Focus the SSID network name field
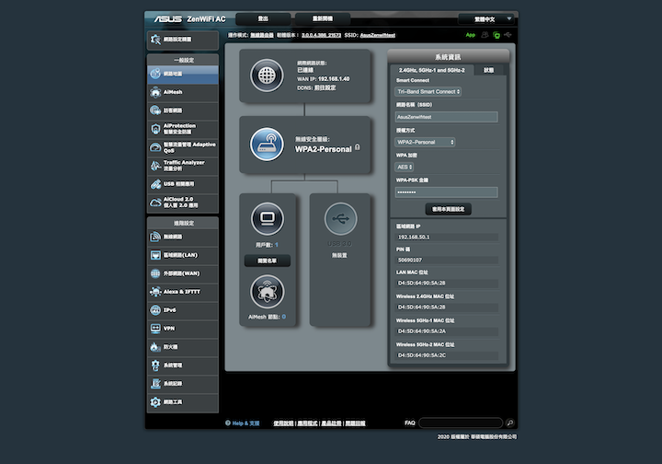 446,117
